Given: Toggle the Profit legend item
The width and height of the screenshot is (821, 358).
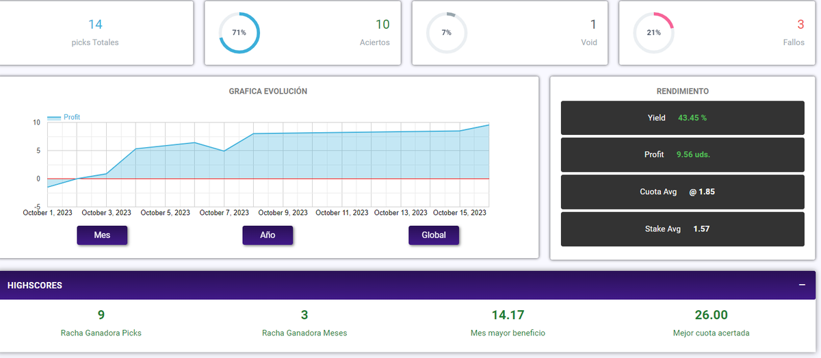Looking at the screenshot, I should [64, 118].
